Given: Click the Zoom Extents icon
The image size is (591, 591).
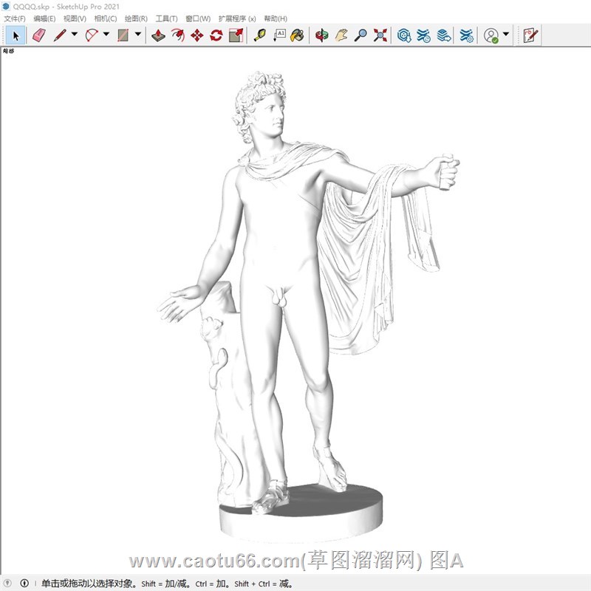Looking at the screenshot, I should 380,35.
